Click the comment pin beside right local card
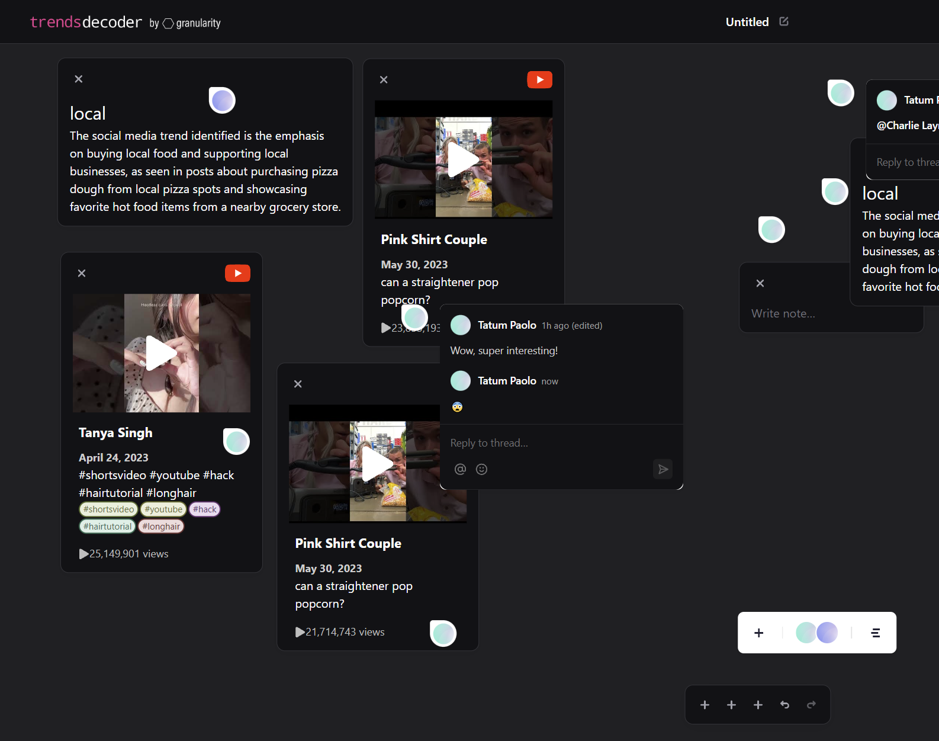This screenshot has width=939, height=741. pos(835,191)
